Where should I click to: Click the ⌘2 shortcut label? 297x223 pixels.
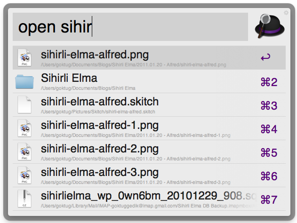click(x=269, y=82)
